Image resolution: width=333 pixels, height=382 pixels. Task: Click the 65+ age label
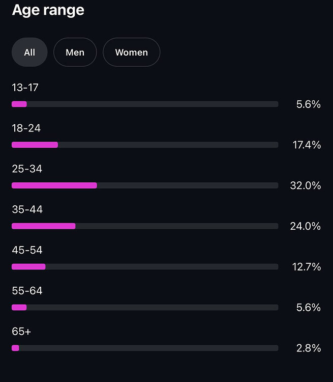pyautogui.click(x=21, y=332)
